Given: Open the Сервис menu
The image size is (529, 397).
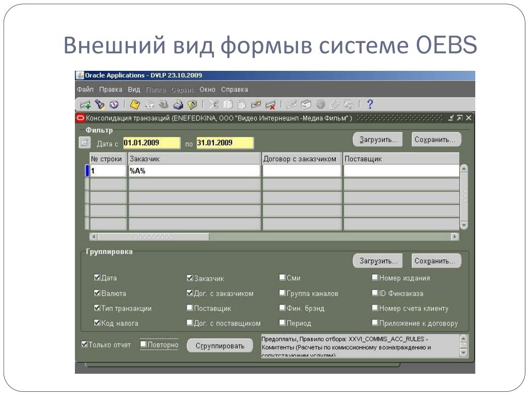Looking at the screenshot, I should (x=183, y=89).
